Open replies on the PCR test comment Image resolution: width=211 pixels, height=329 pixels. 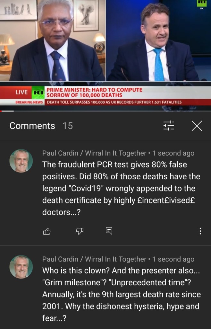coord(109,231)
